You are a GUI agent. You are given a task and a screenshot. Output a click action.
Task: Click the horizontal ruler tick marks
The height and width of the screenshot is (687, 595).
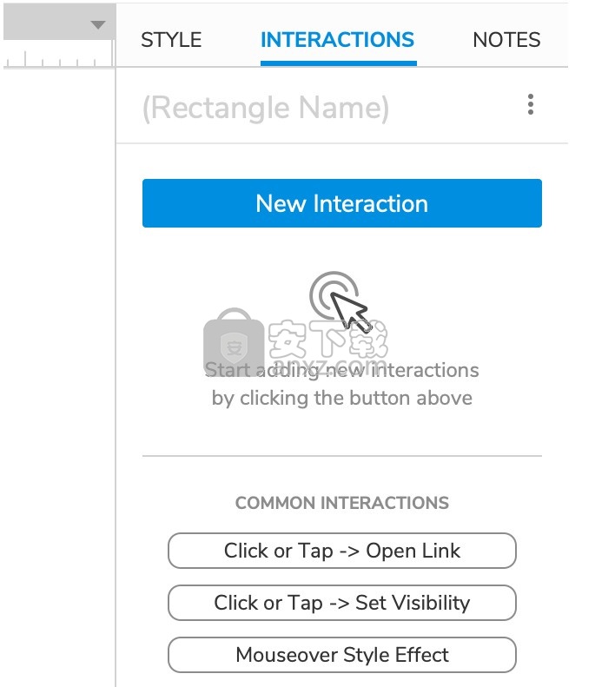[x=58, y=59]
